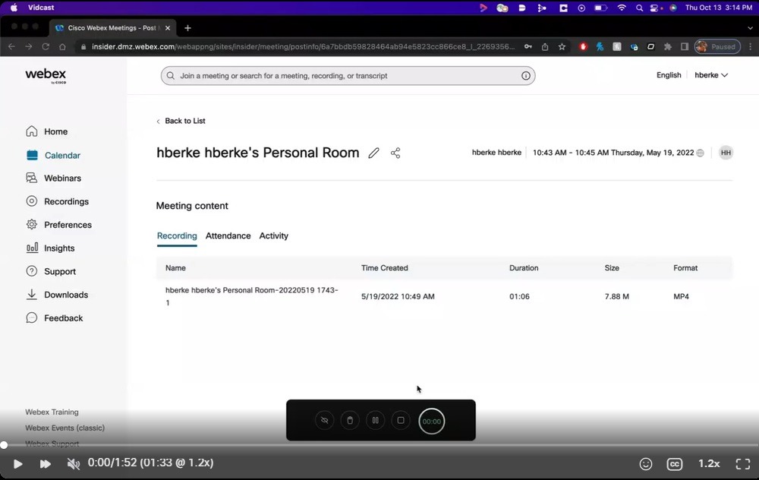Screen dimensions: 759x480
Task: Click the Webex logo
Action: click(46, 75)
